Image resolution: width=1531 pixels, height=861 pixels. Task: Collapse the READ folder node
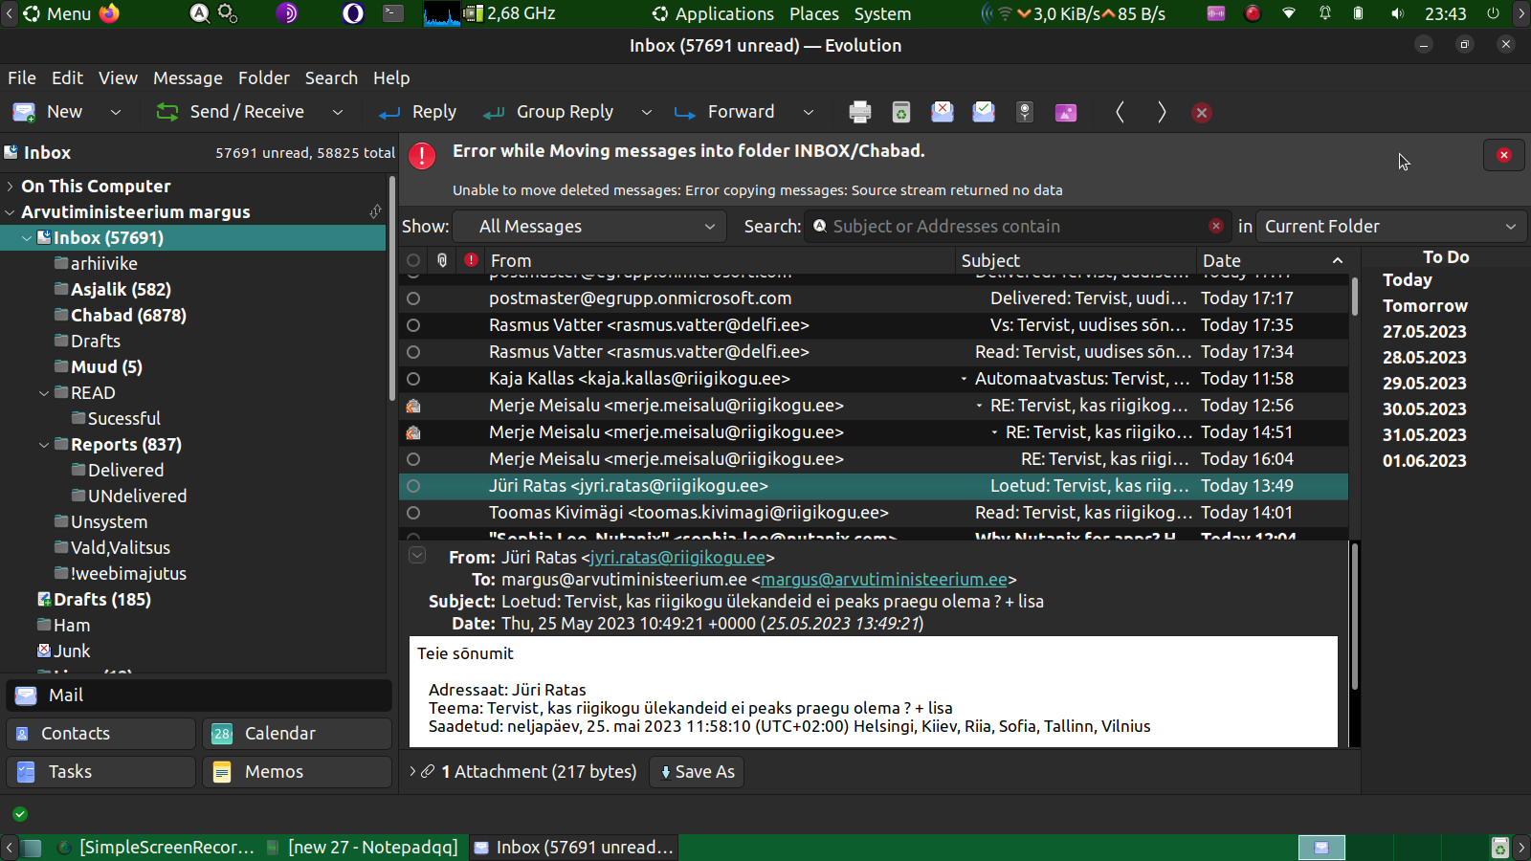[44, 392]
